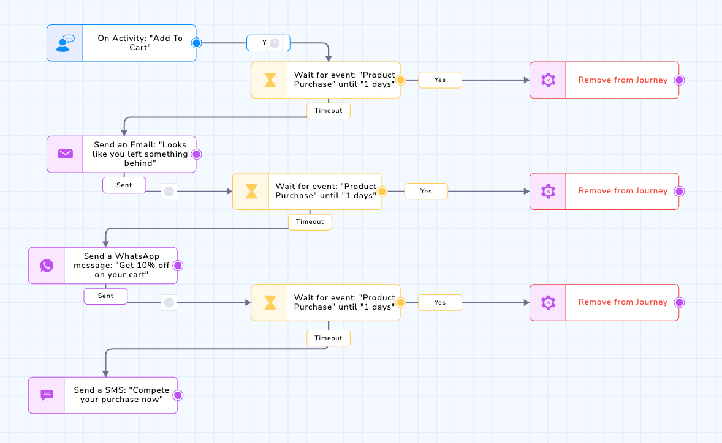Click the blue output connector on Add To Cart node
The image size is (722, 443).
tap(197, 43)
